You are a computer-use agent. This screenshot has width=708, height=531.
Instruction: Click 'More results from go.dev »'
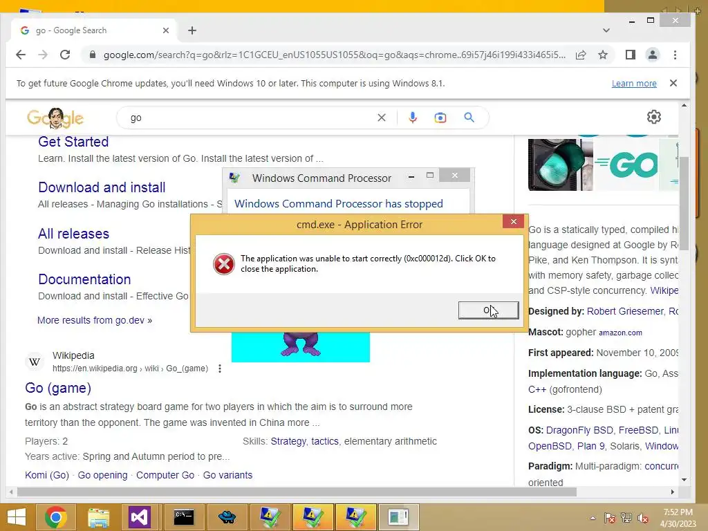pos(95,320)
